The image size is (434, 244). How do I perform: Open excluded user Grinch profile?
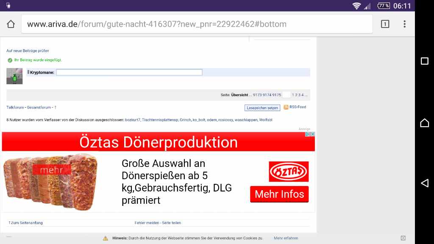[185, 120]
